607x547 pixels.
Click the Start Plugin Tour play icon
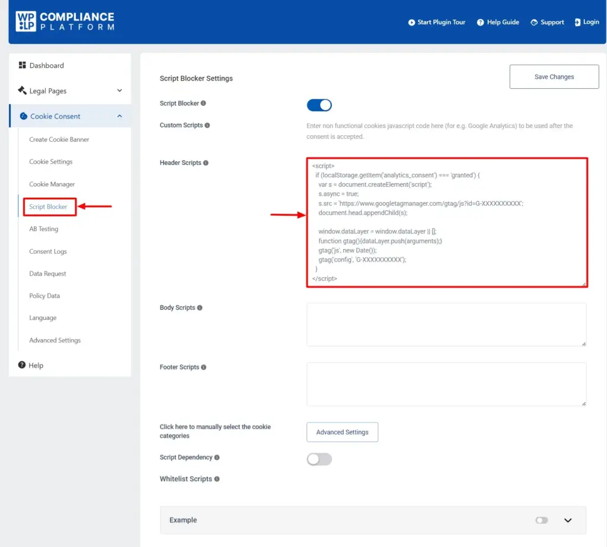pyautogui.click(x=411, y=22)
